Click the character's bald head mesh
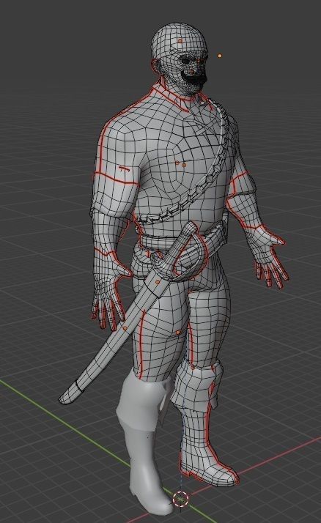The width and height of the screenshot is (321, 523). 178,42
